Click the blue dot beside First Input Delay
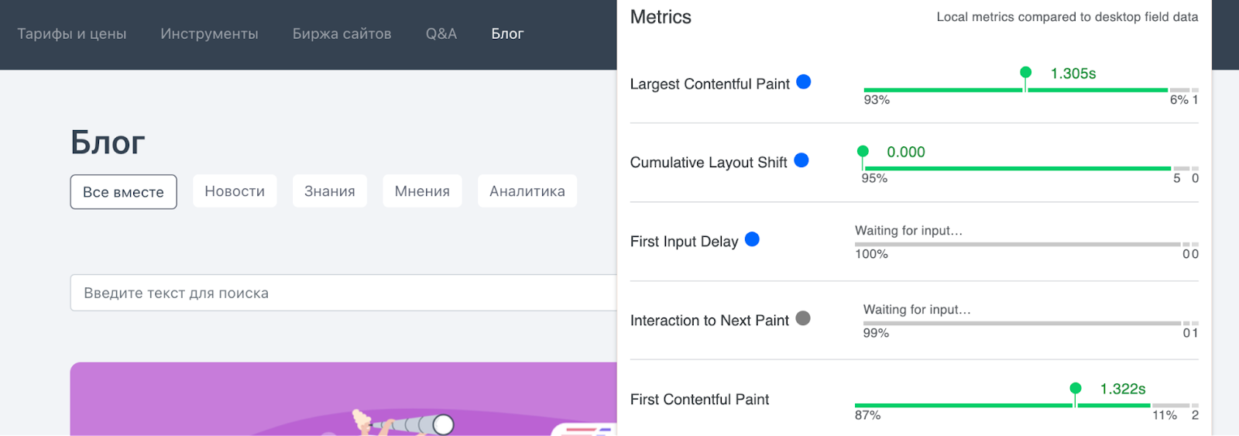Viewport: 1239px width, 436px height. click(x=752, y=239)
